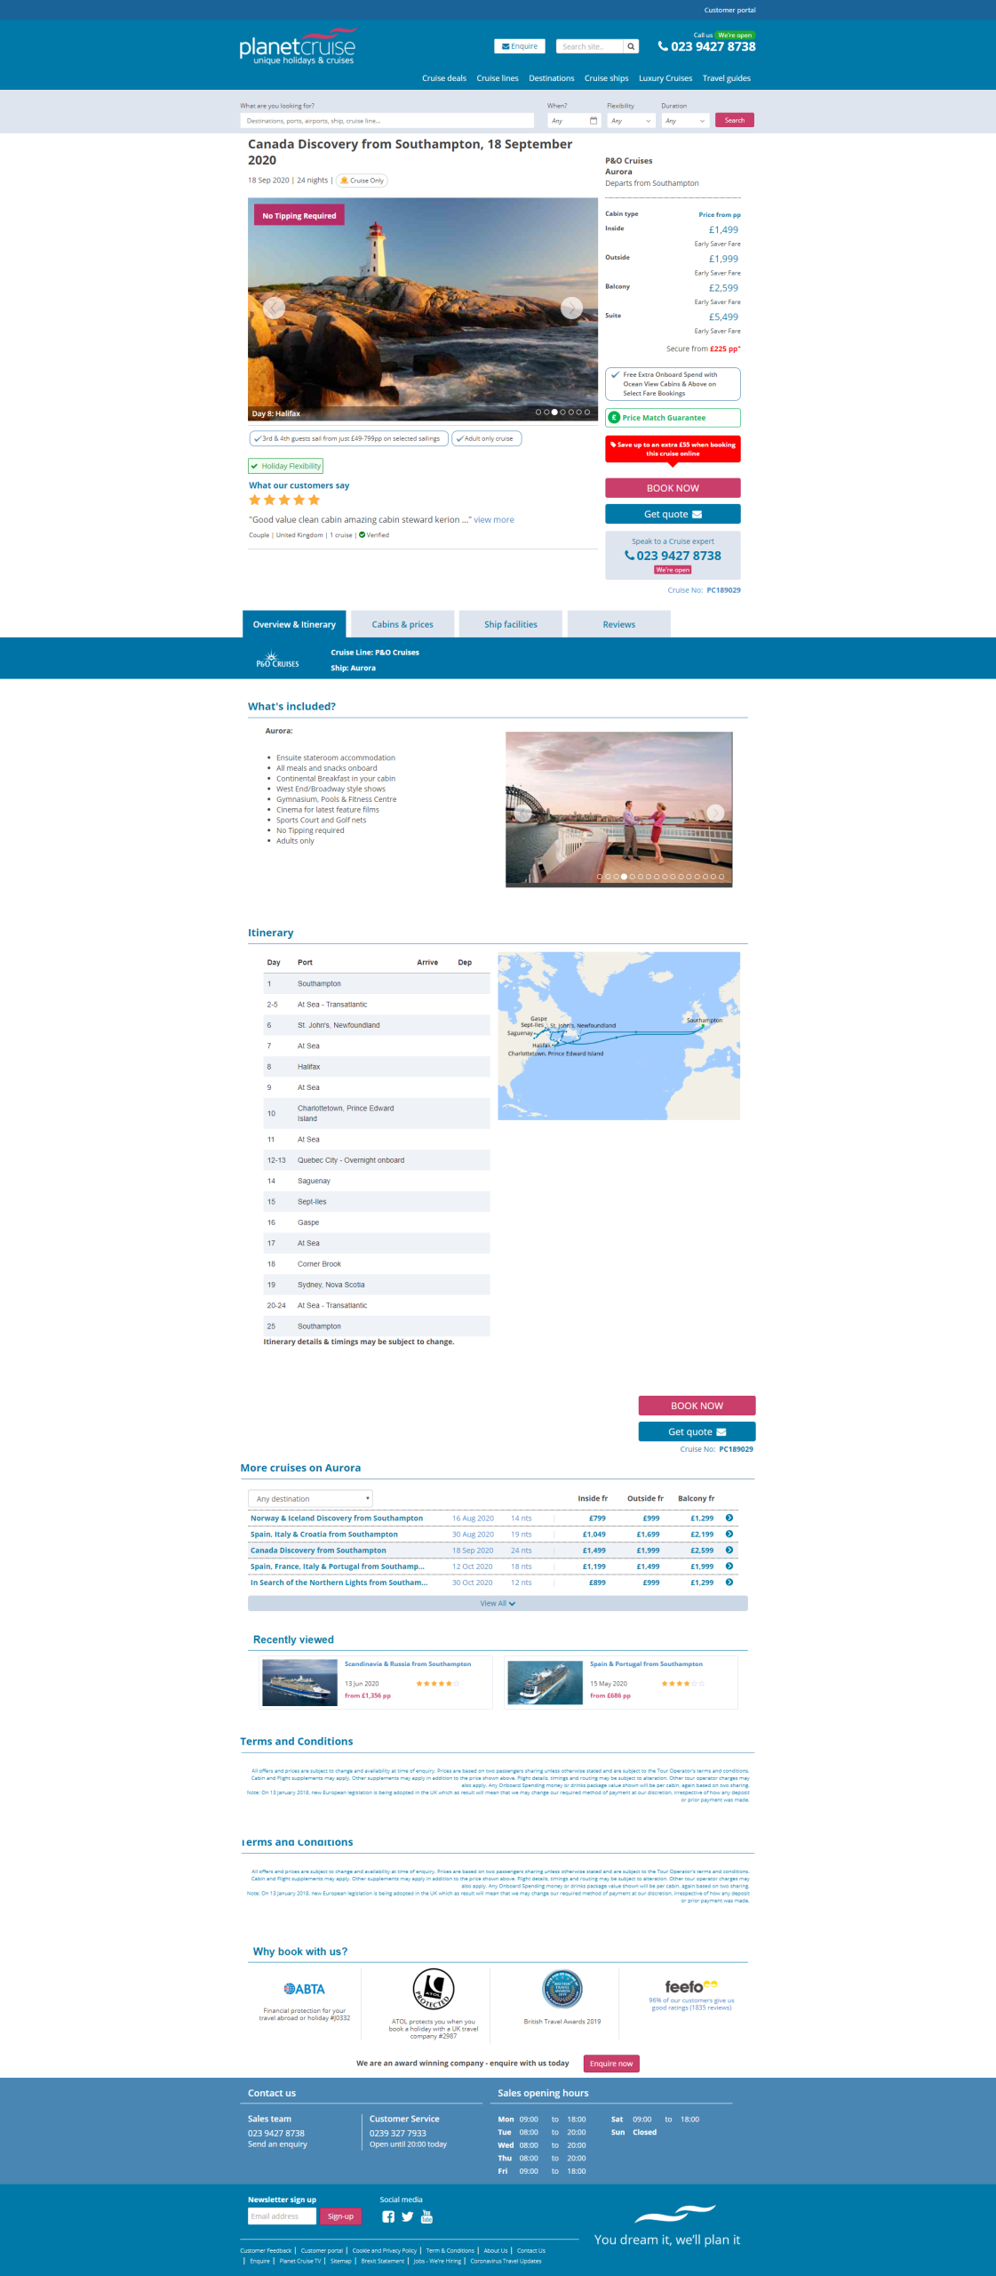Go to previous lighthouse slideshow image

(x=274, y=308)
